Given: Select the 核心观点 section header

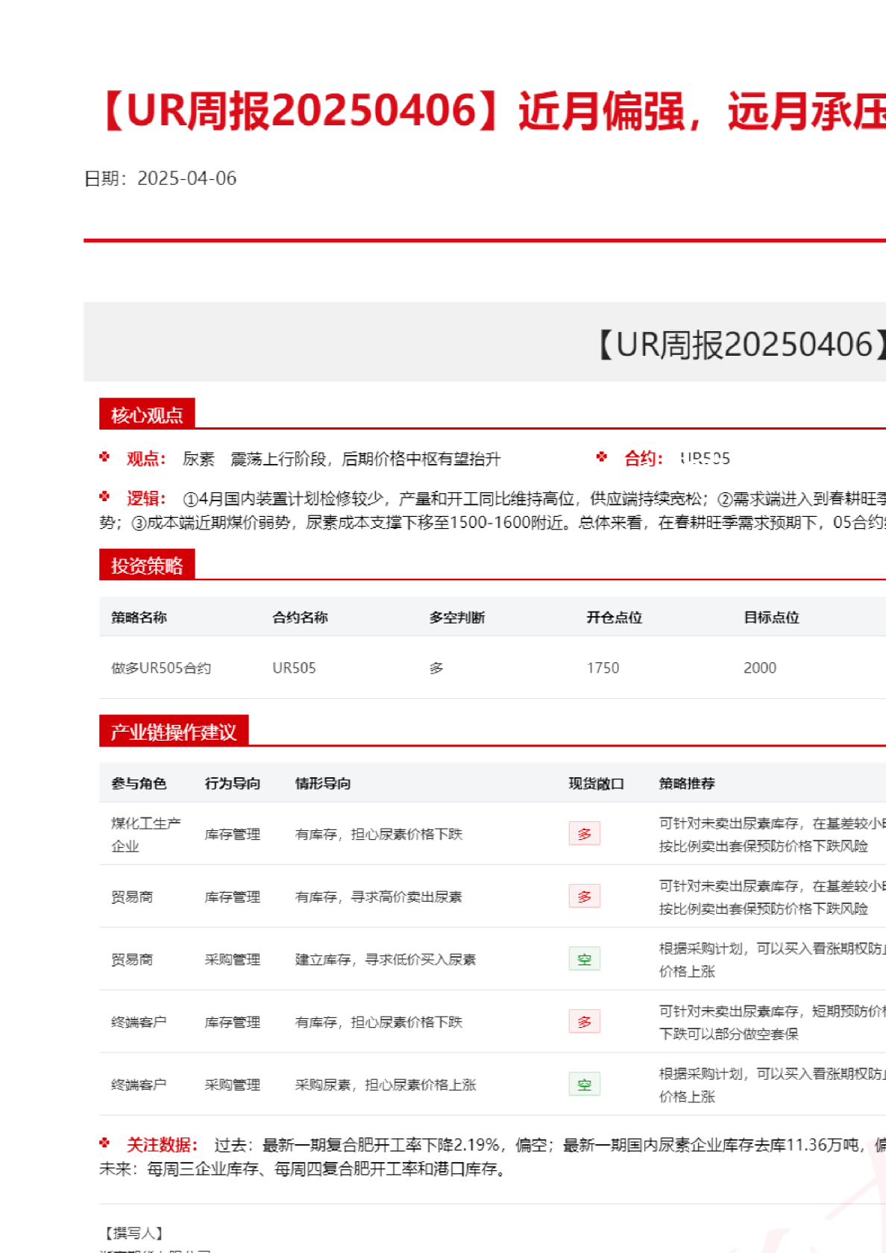Looking at the screenshot, I should point(147,415).
